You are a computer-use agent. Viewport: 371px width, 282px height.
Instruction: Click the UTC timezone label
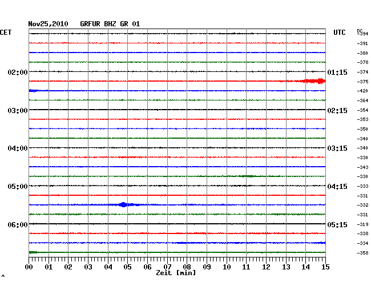point(339,33)
